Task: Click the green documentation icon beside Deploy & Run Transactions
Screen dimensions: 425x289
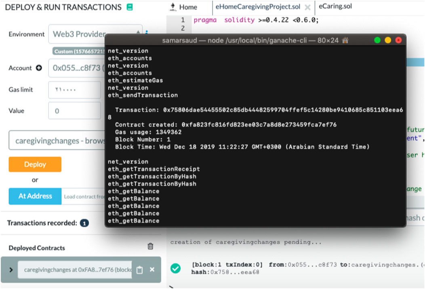Action: (130, 7)
